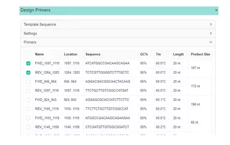This screenshot has width=230, height=145.
Task: Click sequence TTCTTCTGCTTGTCGGCCAT
Action: 107,109
